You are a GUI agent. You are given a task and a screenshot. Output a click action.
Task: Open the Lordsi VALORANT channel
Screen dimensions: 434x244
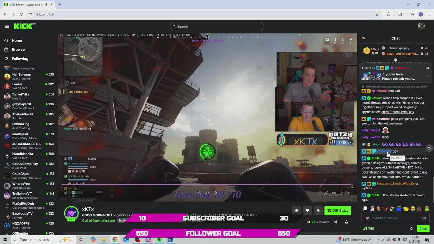coord(29,86)
